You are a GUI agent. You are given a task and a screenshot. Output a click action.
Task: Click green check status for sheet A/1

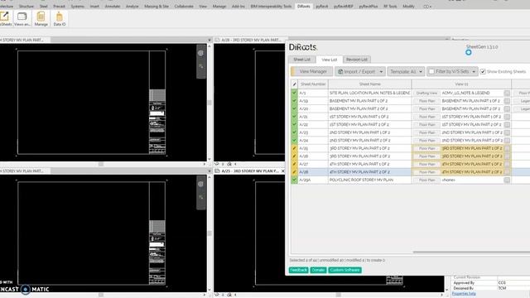coord(295,93)
